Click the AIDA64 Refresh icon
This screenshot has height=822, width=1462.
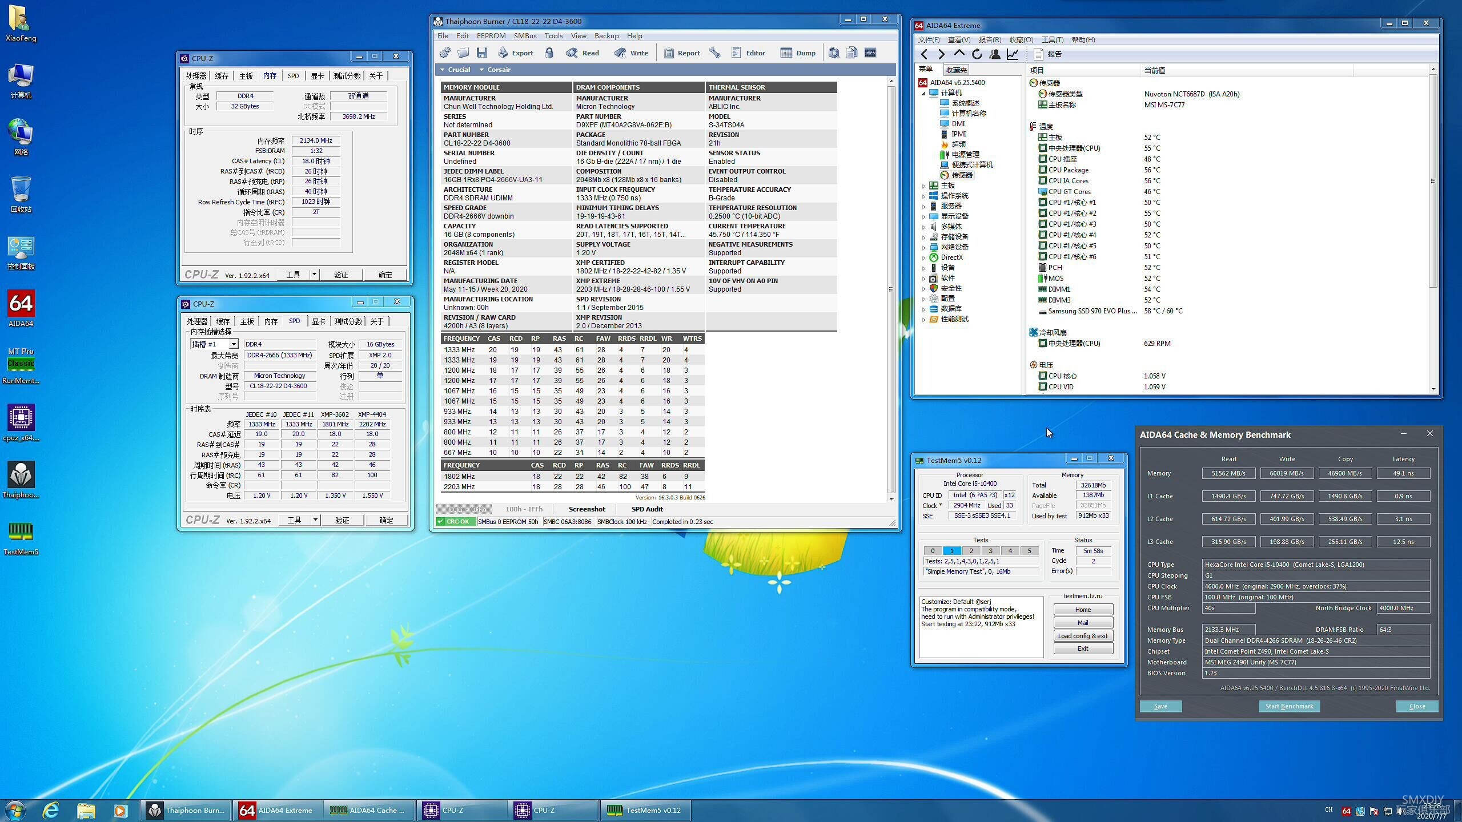[x=977, y=54]
